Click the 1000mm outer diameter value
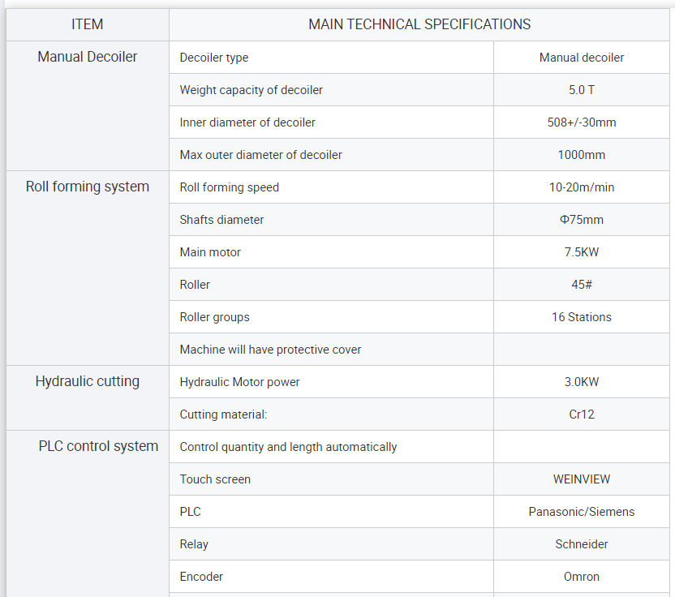The width and height of the screenshot is (675, 597). click(581, 155)
